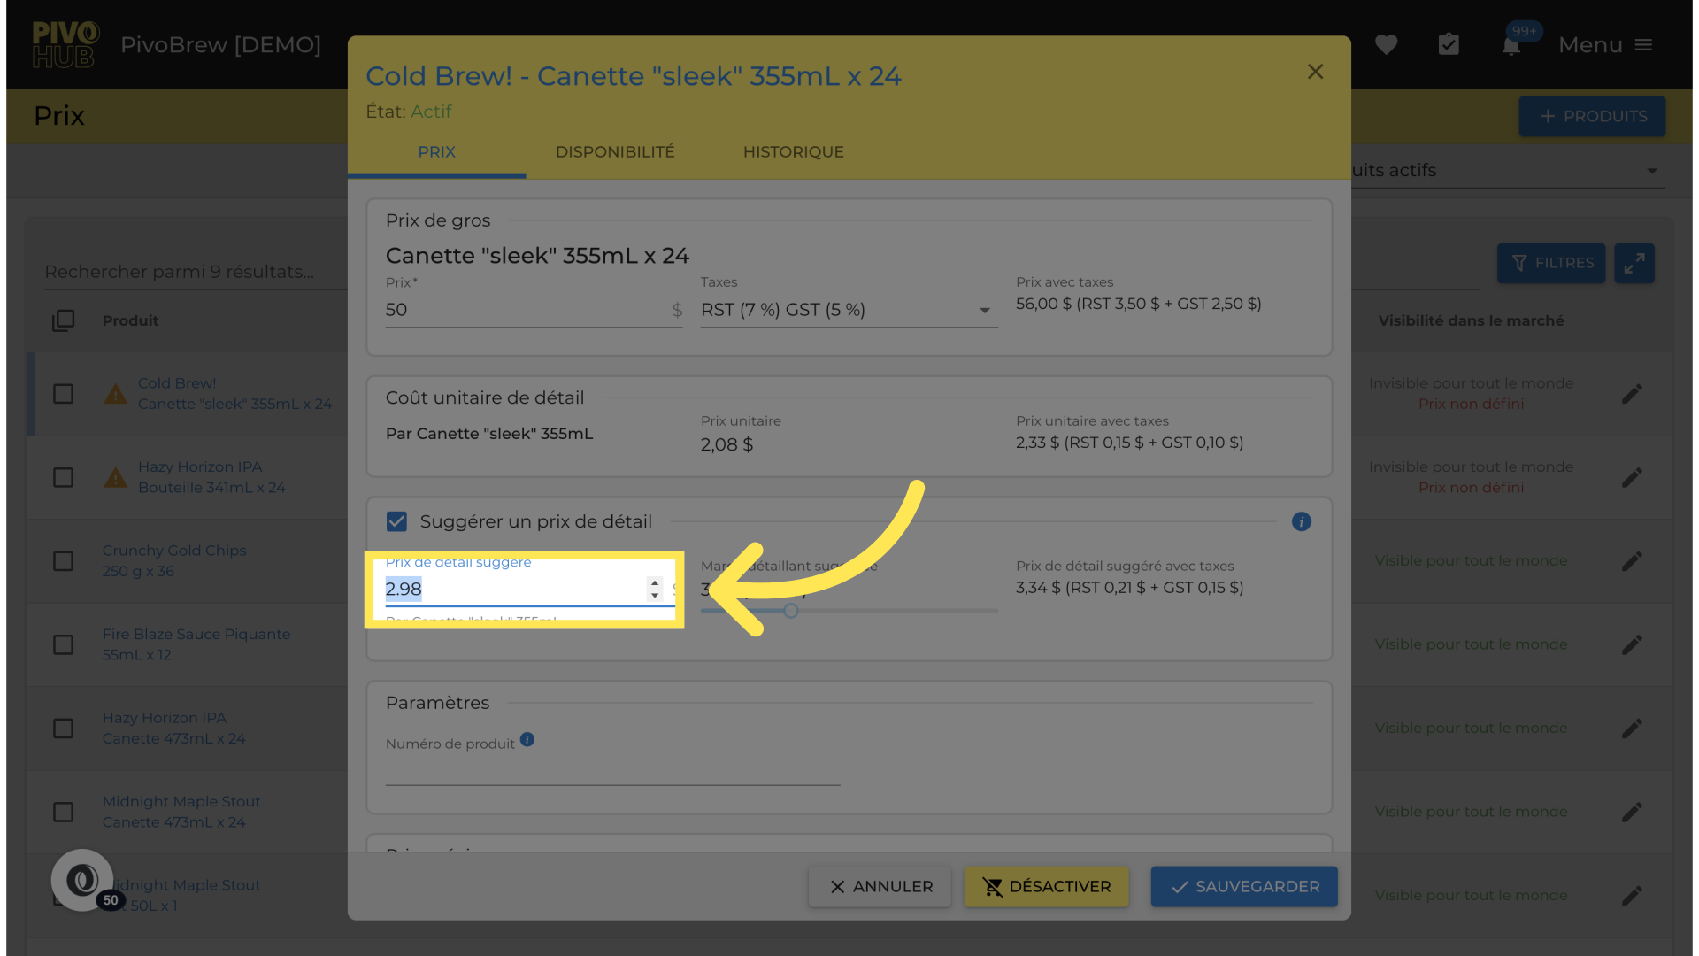
Task: Select the Fire Blaze Sauce Piquante checkbox
Action: point(63,644)
